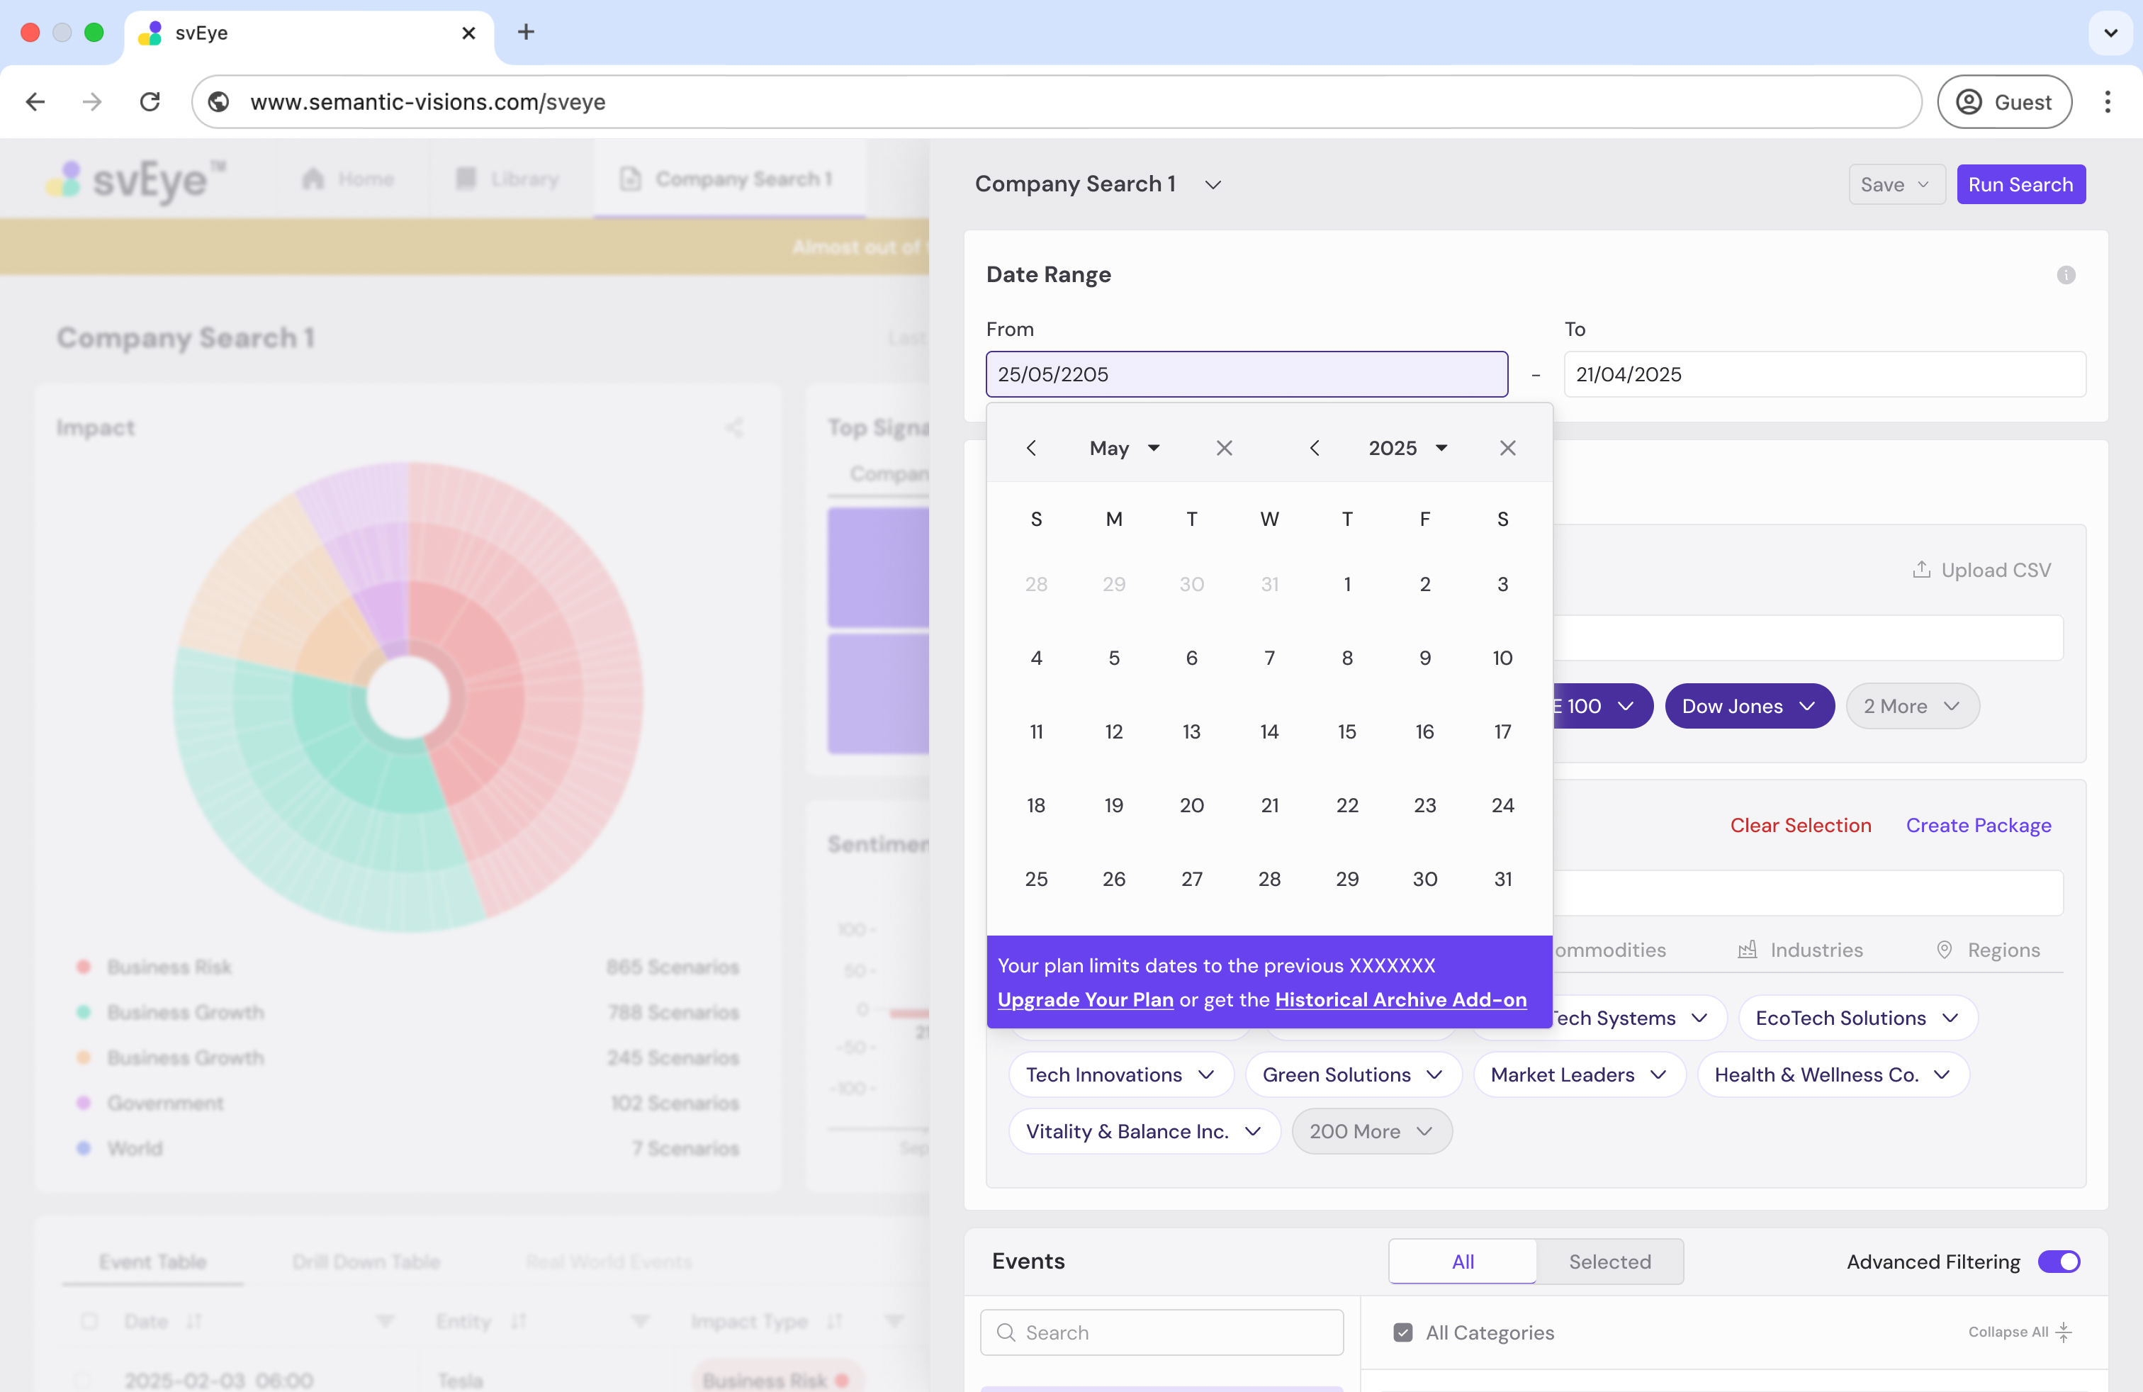The height and width of the screenshot is (1392, 2143).
Task: Open Historical Archive Add-on link
Action: pos(1400,999)
